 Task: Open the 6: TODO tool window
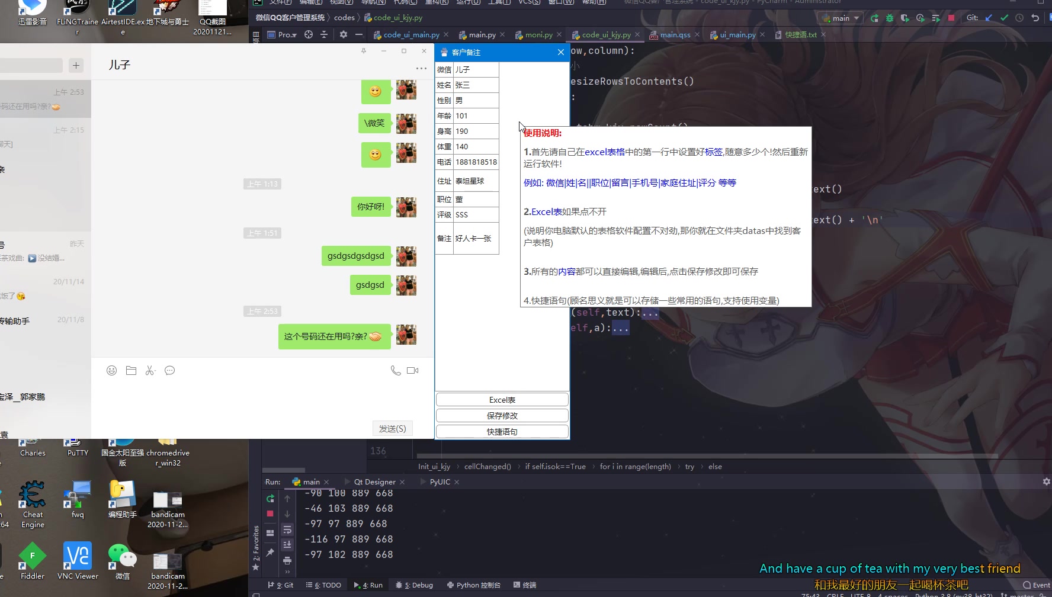point(323,585)
